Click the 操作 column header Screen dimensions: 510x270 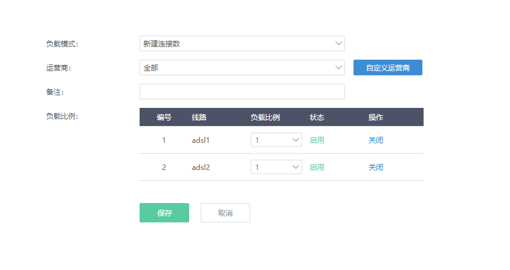[x=376, y=117]
